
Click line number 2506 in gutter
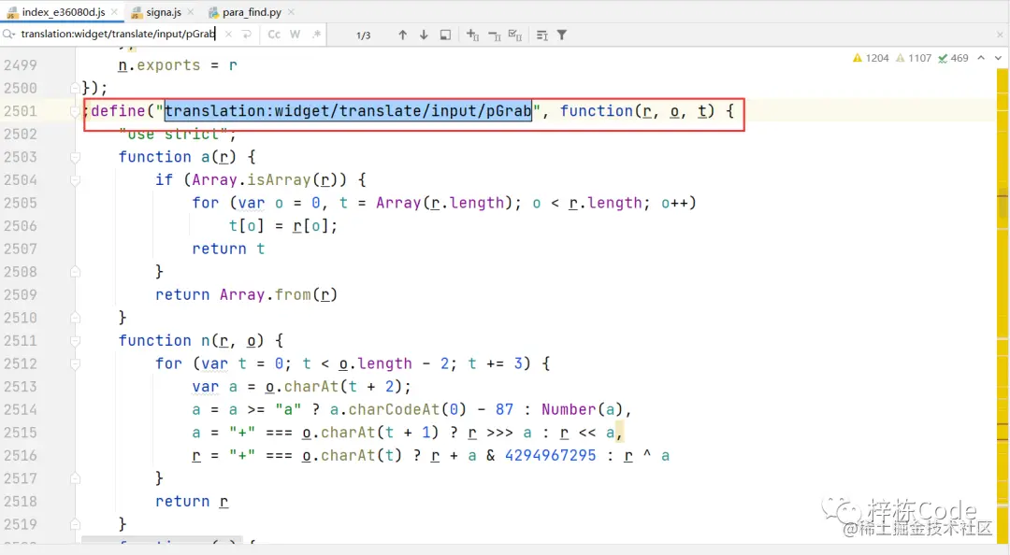click(x=21, y=226)
